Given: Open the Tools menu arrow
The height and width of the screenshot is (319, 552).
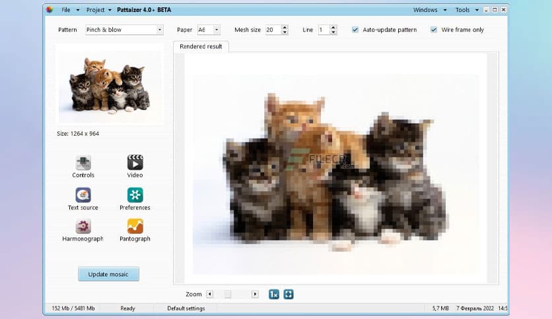Looking at the screenshot, I should coord(477,10).
